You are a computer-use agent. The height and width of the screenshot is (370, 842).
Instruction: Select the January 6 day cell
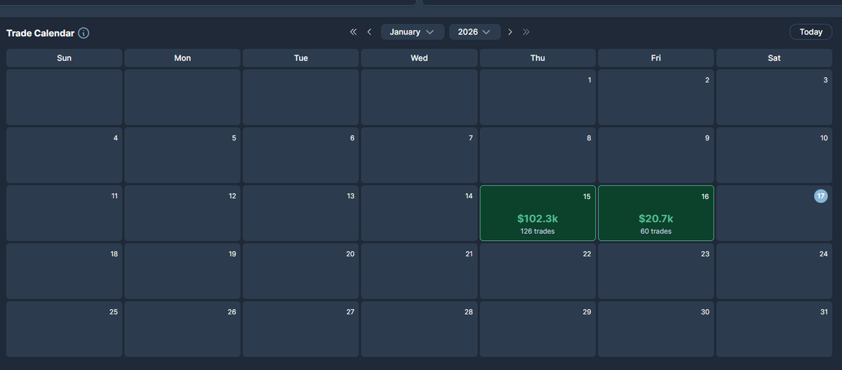301,155
